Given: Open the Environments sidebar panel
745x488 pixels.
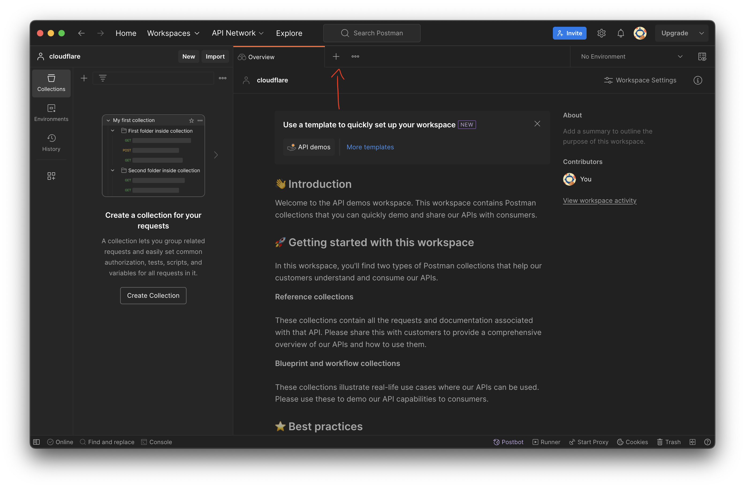Looking at the screenshot, I should click(51, 113).
